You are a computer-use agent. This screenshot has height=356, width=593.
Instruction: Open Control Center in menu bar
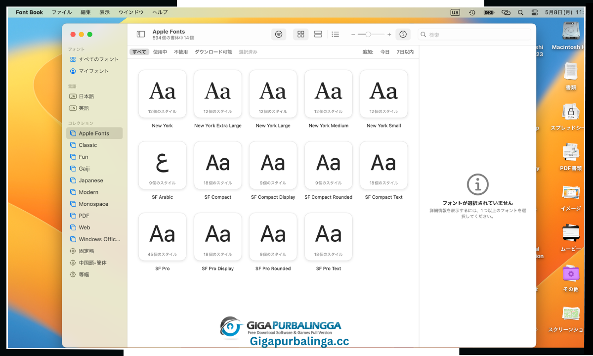[x=535, y=12]
